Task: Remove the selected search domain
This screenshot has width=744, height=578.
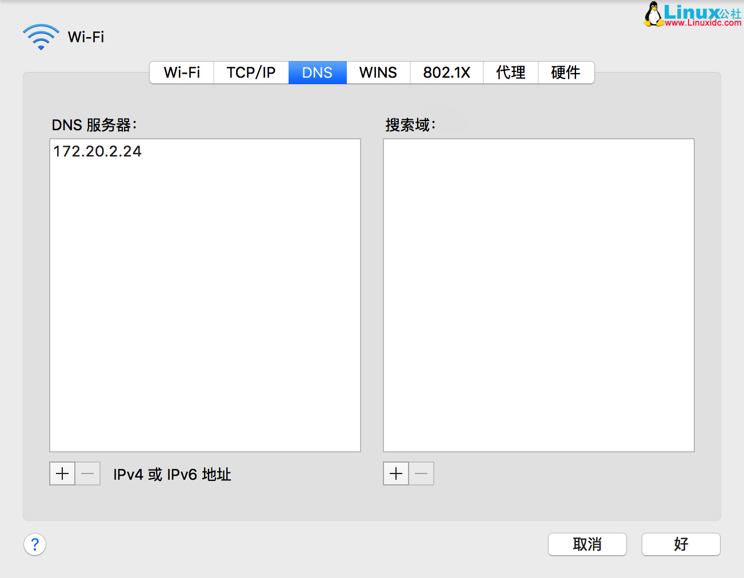Action: [x=421, y=473]
